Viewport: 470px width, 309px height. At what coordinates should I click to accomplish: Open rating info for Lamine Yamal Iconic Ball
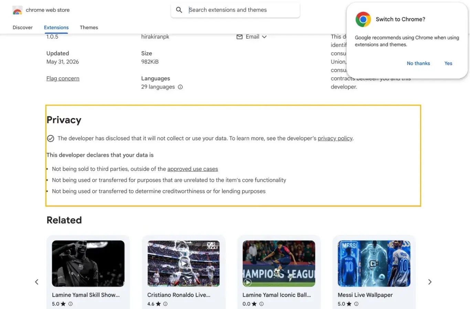tap(261, 304)
